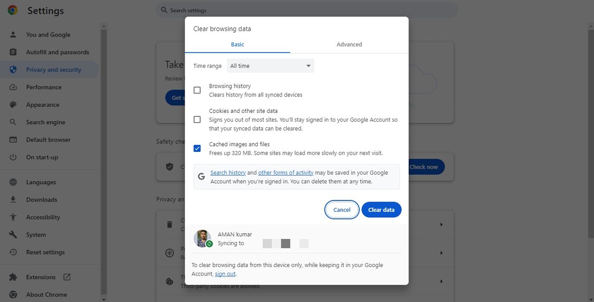594x302 pixels.
Task: Click the Chrome logo beside Settings
Action: click(x=13, y=10)
